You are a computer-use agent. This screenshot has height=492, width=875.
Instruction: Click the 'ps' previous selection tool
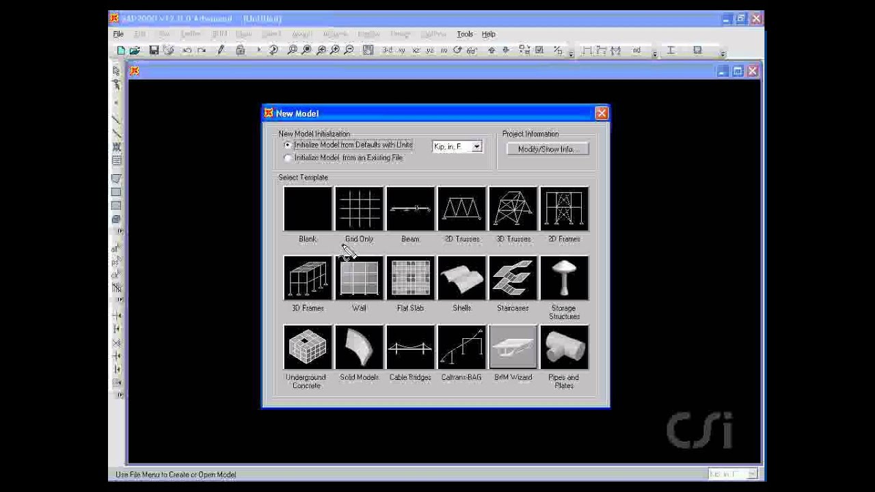coord(116,262)
